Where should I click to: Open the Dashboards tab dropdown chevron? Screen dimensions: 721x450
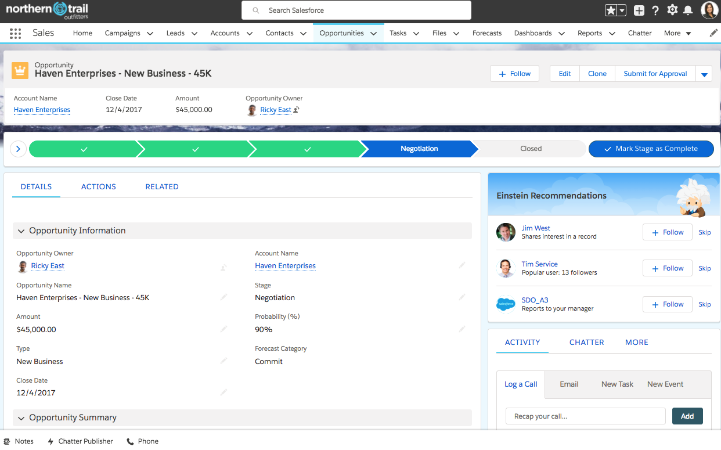point(561,34)
